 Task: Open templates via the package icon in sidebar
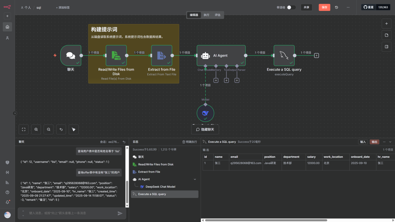pyautogui.click(x=7, y=162)
